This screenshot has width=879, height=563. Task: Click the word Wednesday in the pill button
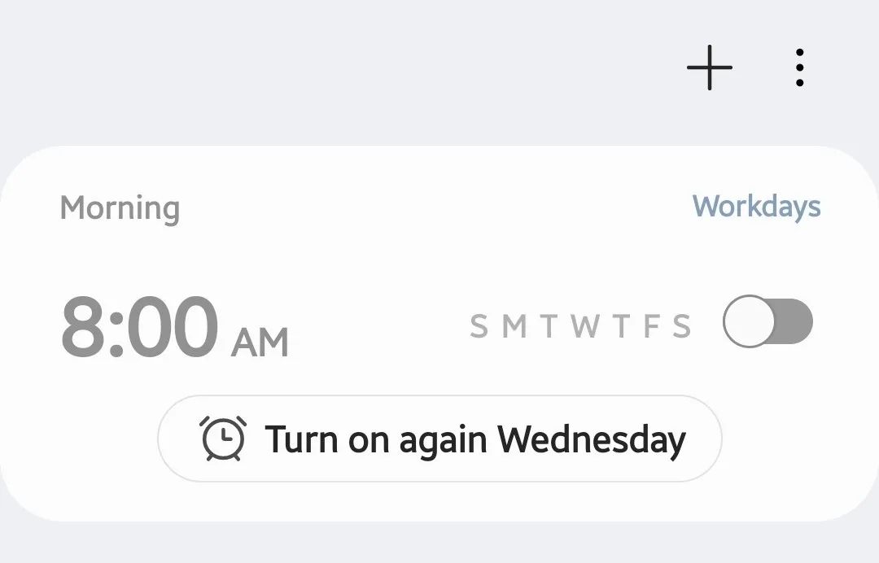(x=592, y=440)
